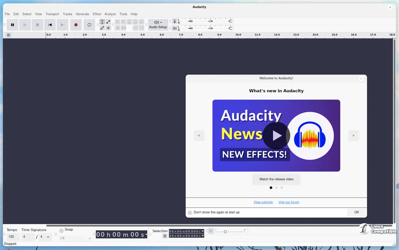The height and width of the screenshot is (250, 399).
Task: Select the Draw pencil tool
Action: (102, 28)
